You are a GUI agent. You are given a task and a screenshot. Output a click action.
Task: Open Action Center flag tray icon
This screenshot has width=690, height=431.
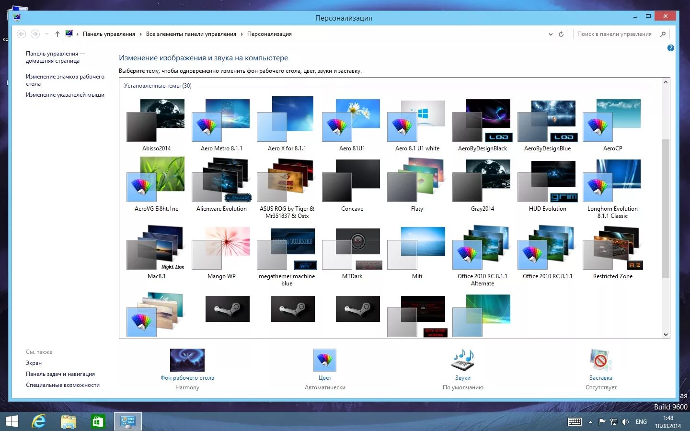click(x=602, y=422)
